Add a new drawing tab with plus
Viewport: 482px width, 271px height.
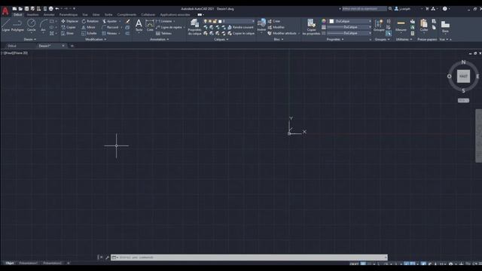pyautogui.click(x=72, y=46)
